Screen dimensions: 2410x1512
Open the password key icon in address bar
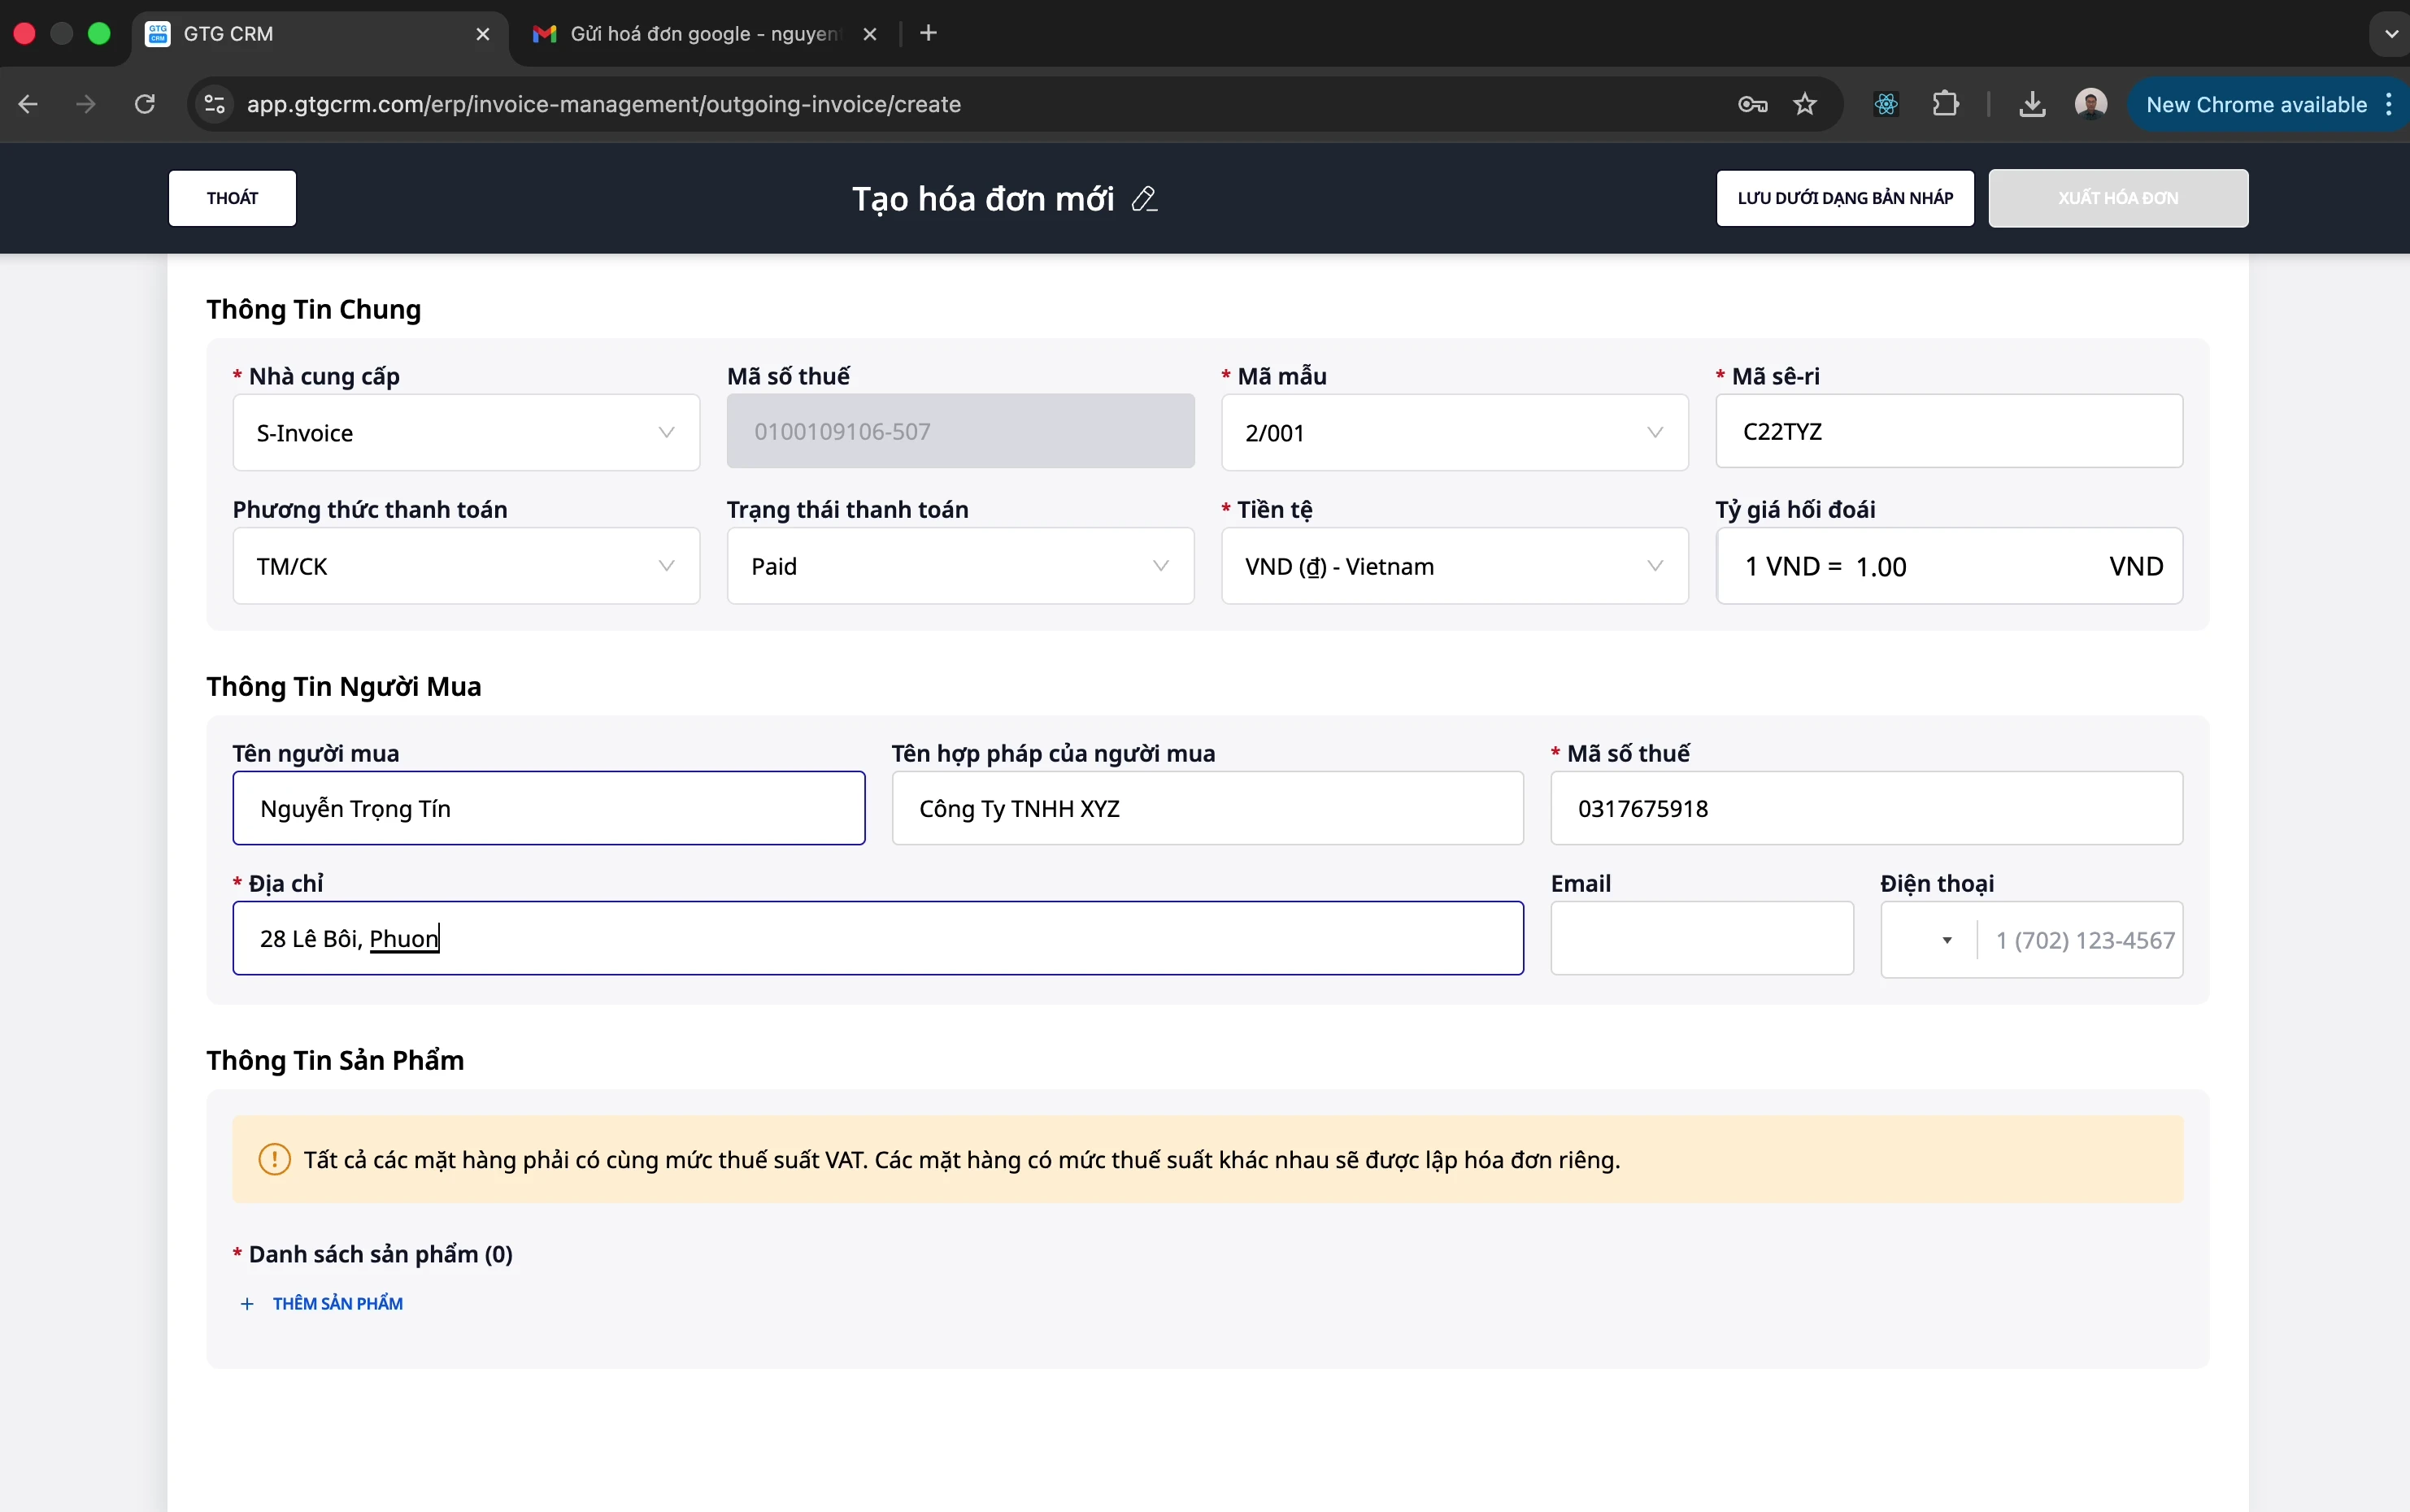[1752, 104]
